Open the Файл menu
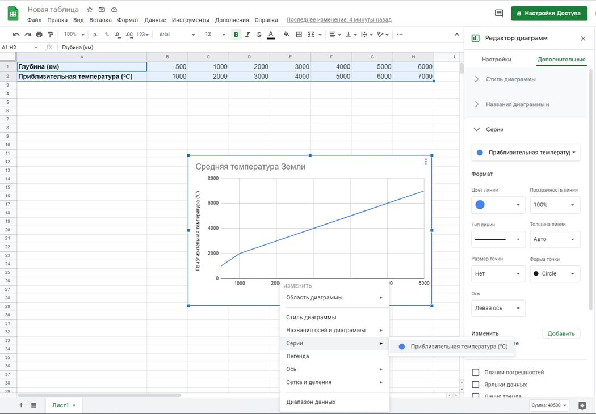 coord(34,20)
